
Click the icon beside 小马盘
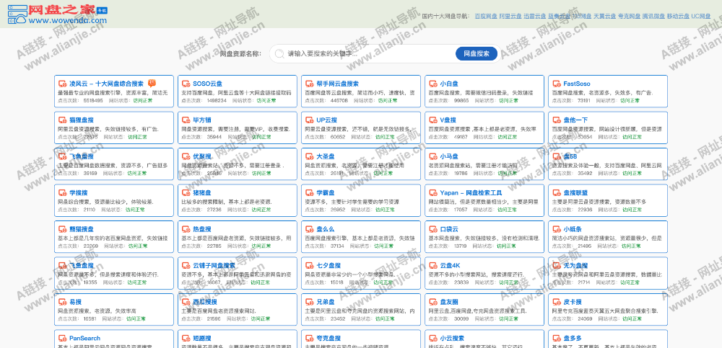coord(432,156)
